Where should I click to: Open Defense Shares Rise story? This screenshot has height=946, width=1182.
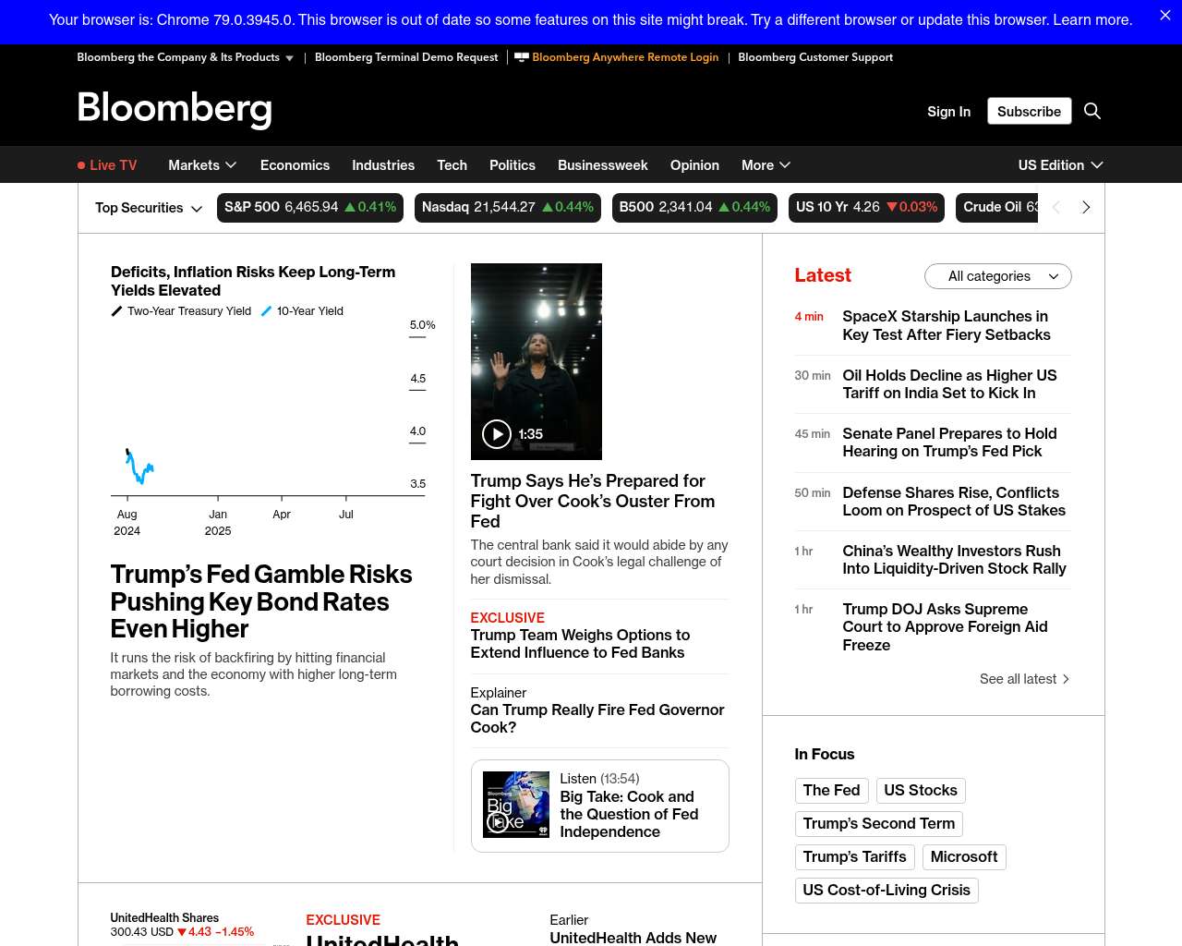tap(954, 502)
